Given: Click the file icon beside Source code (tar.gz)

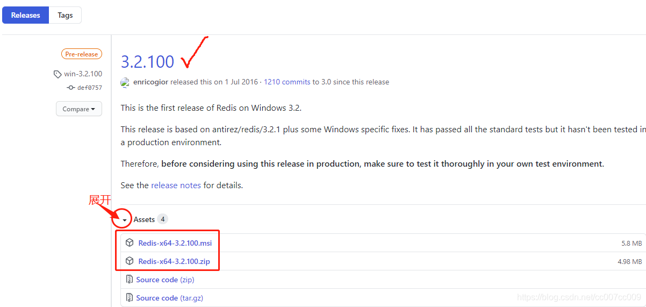Looking at the screenshot, I should pos(129,297).
